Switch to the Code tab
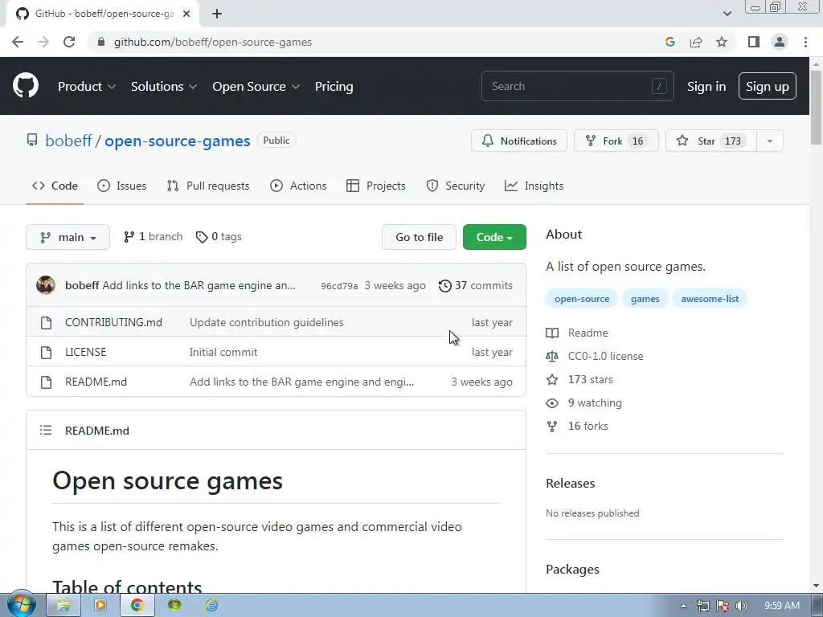This screenshot has height=617, width=823. coord(55,186)
